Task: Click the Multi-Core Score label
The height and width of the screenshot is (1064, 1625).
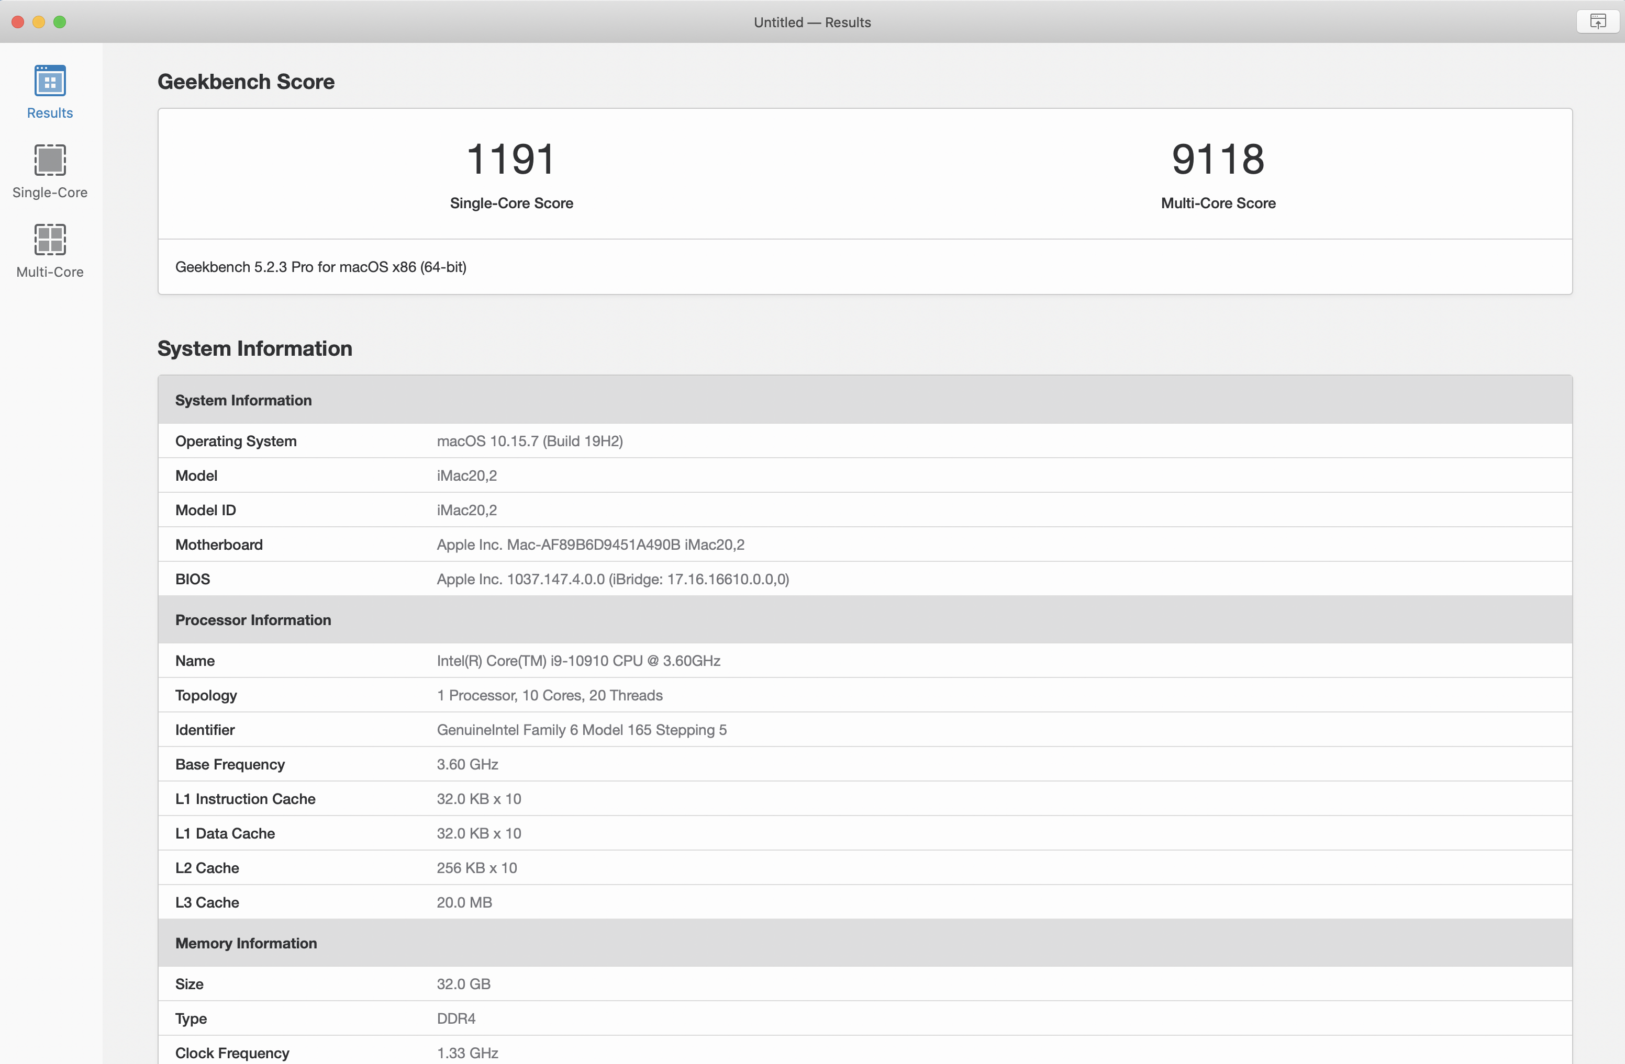Action: point(1218,203)
